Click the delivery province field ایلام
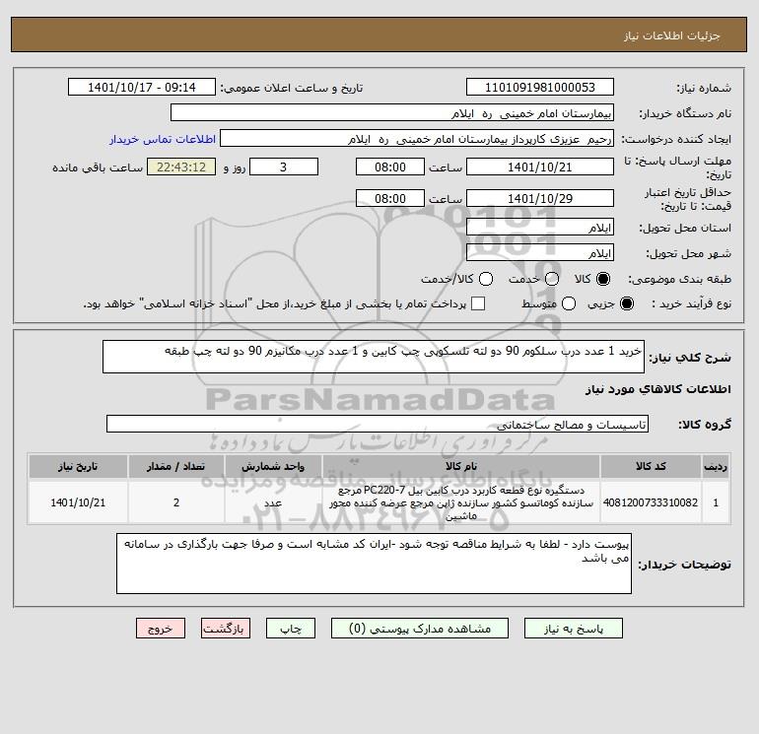The width and height of the screenshot is (759, 734). pos(540,227)
